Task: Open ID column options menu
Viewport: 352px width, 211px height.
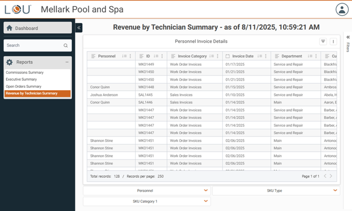Action: (x=163, y=56)
